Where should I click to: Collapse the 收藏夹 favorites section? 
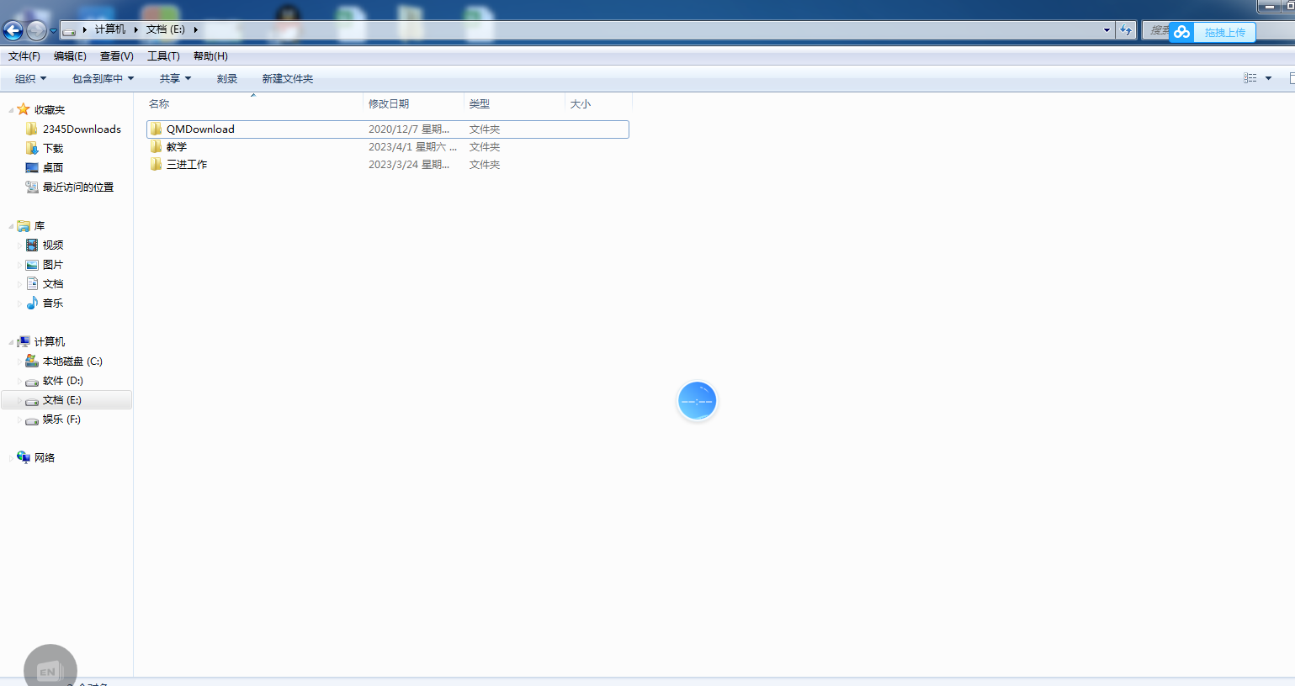pos(11,110)
